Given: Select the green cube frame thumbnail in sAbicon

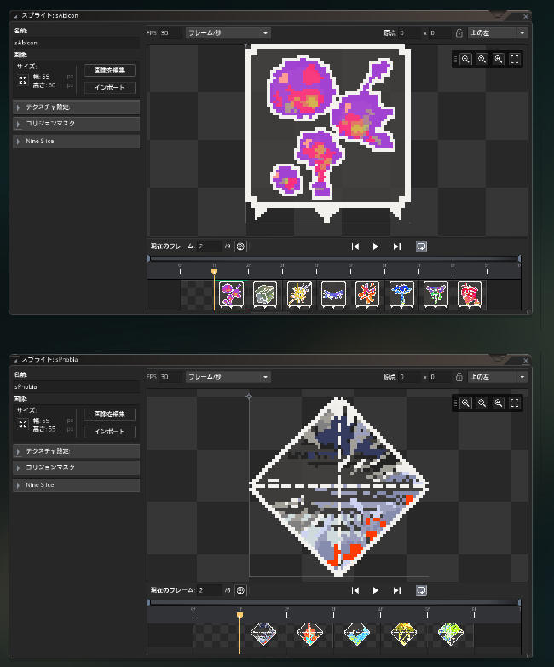Looking at the screenshot, I should click(x=265, y=294).
